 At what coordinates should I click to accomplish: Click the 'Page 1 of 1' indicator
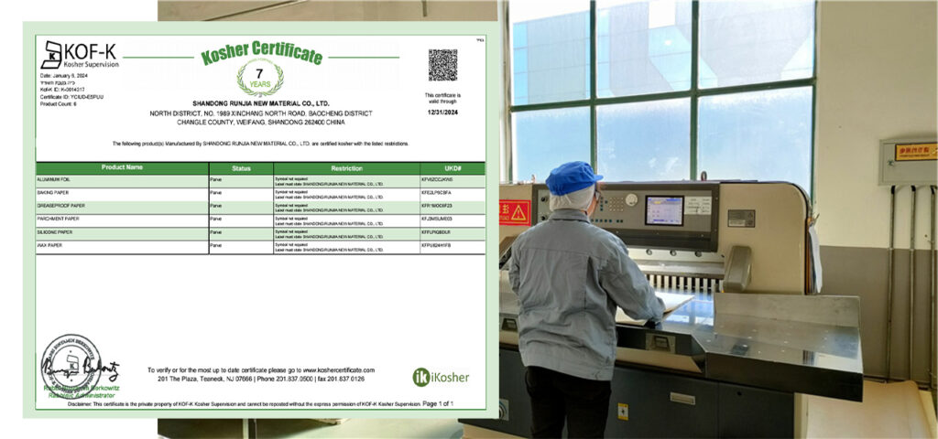438,403
